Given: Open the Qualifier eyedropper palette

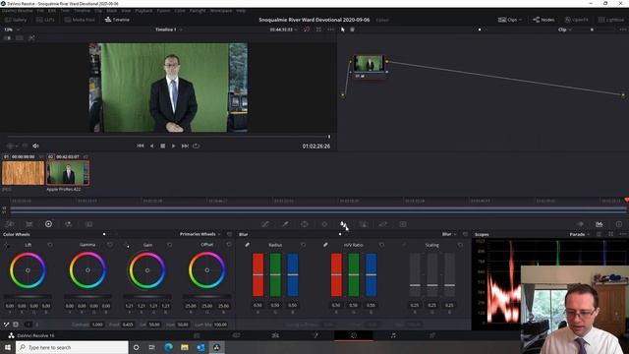Looking at the screenshot, I should 285,224.
